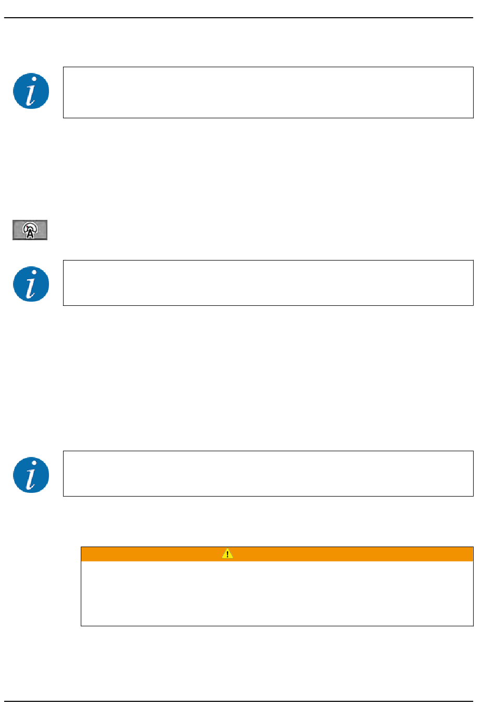Click inside the topmost empty note box
Image resolution: width=495 pixels, height=718 pixels.
pyautogui.click(x=268, y=92)
